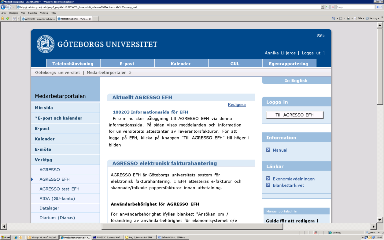Open the search provider dropdown arrow

click(382, 7)
